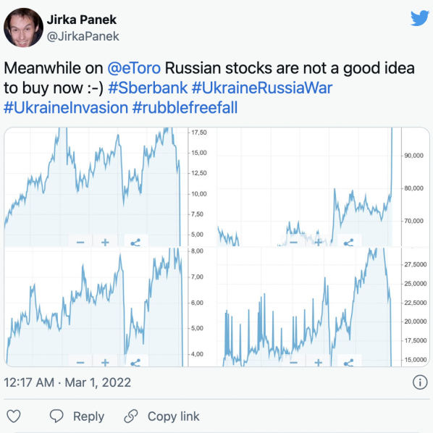Image resolution: width=433 pixels, height=433 pixels.
Task: Zoom out on the top-left chart
Action: coord(80,242)
